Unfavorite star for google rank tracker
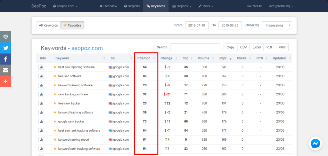 coord(55,121)
